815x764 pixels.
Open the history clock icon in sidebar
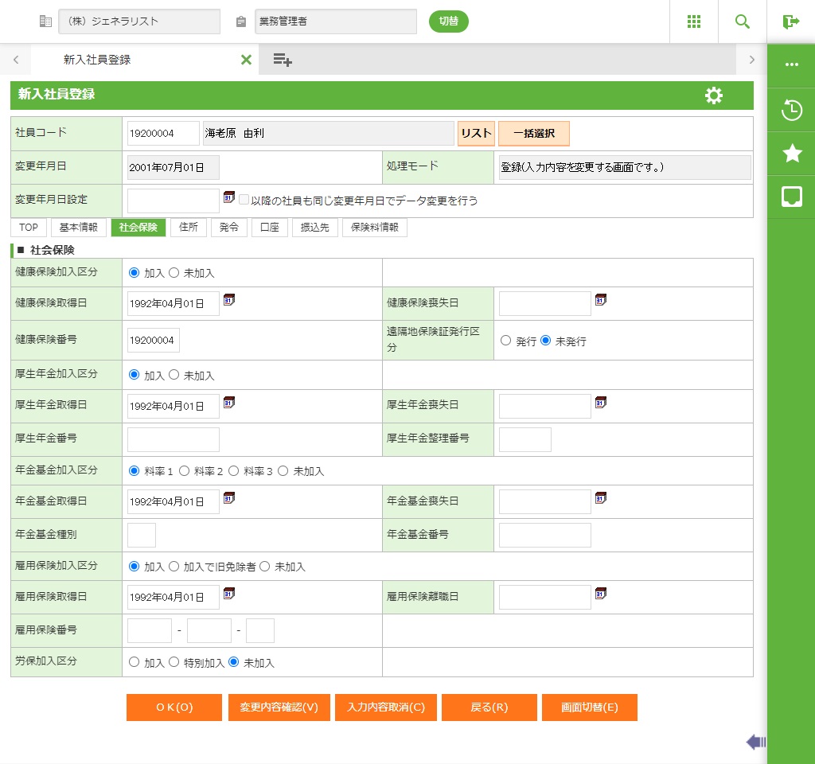click(x=791, y=110)
